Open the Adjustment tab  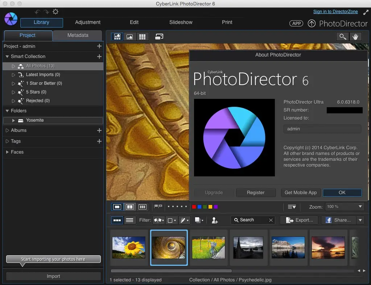point(88,22)
